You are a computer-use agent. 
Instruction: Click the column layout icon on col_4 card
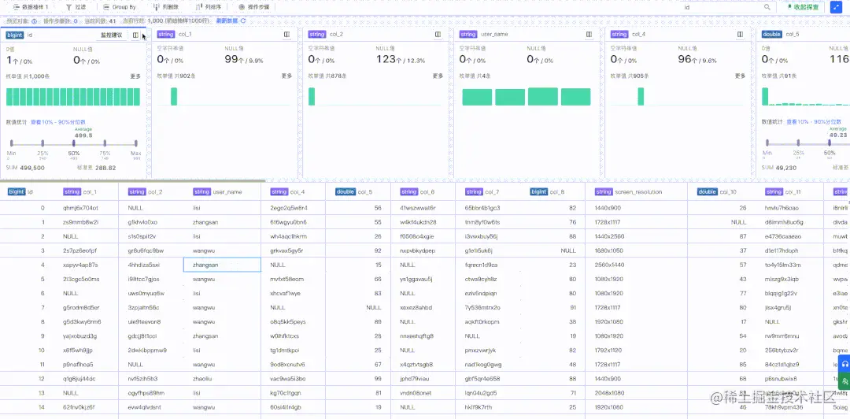[x=740, y=34]
